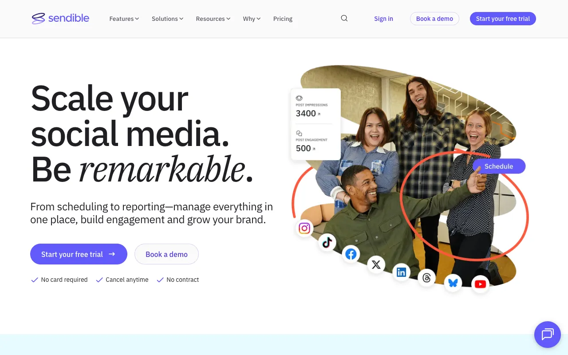Click the Bluesky butterfly icon

coord(453,283)
